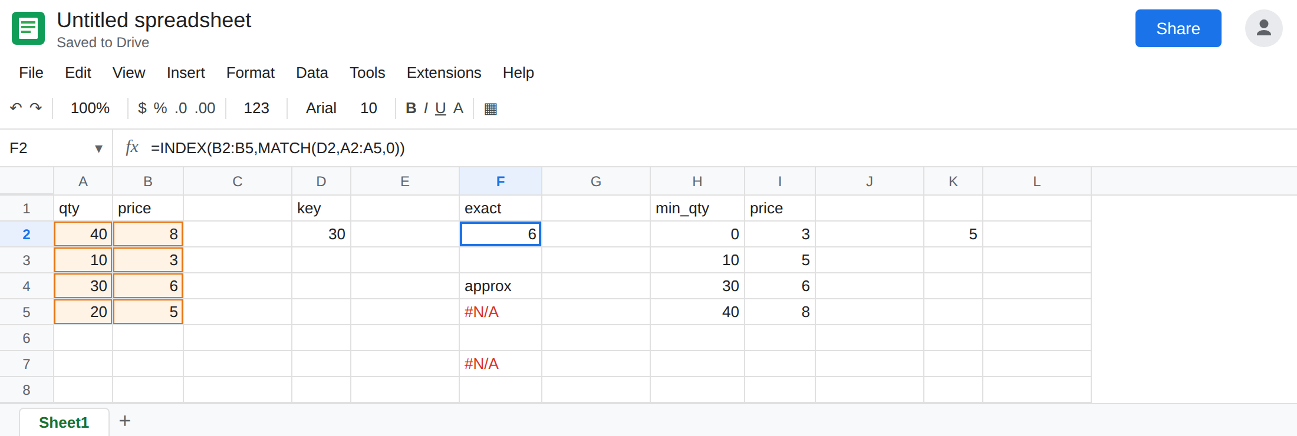This screenshot has height=436, width=1297.
Task: Open the File menu
Action: [31, 72]
